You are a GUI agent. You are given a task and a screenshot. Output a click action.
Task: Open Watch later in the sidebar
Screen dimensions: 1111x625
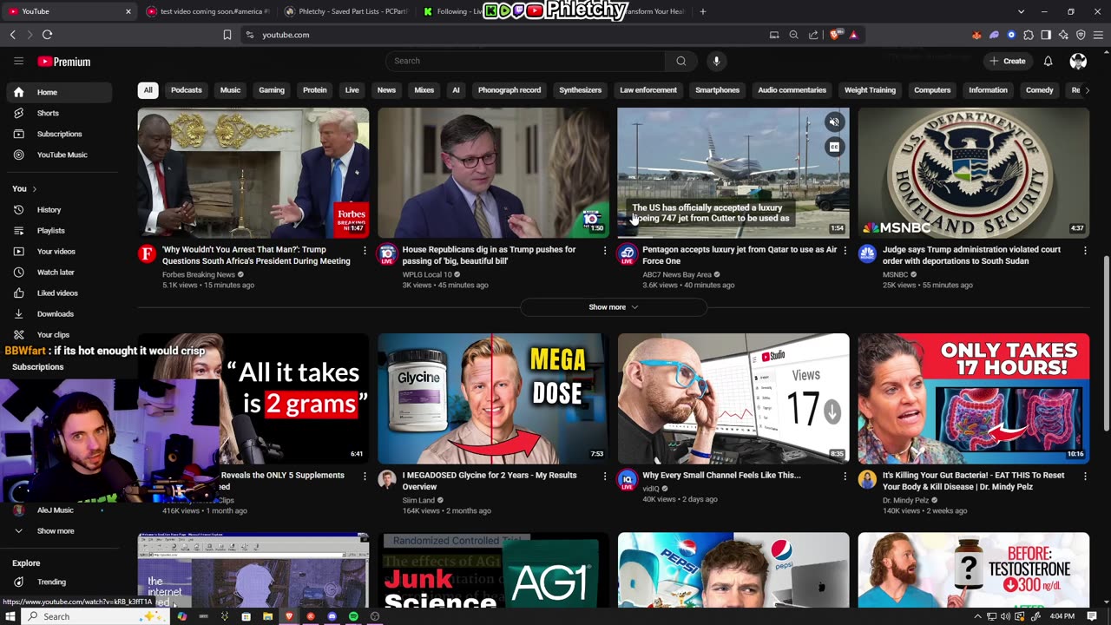coord(56,273)
